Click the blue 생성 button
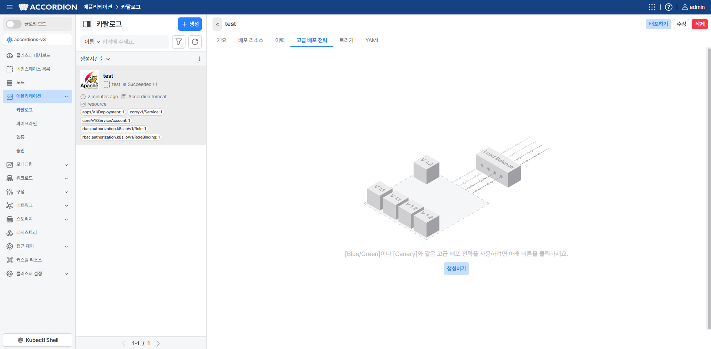711x349 pixels. tap(190, 24)
